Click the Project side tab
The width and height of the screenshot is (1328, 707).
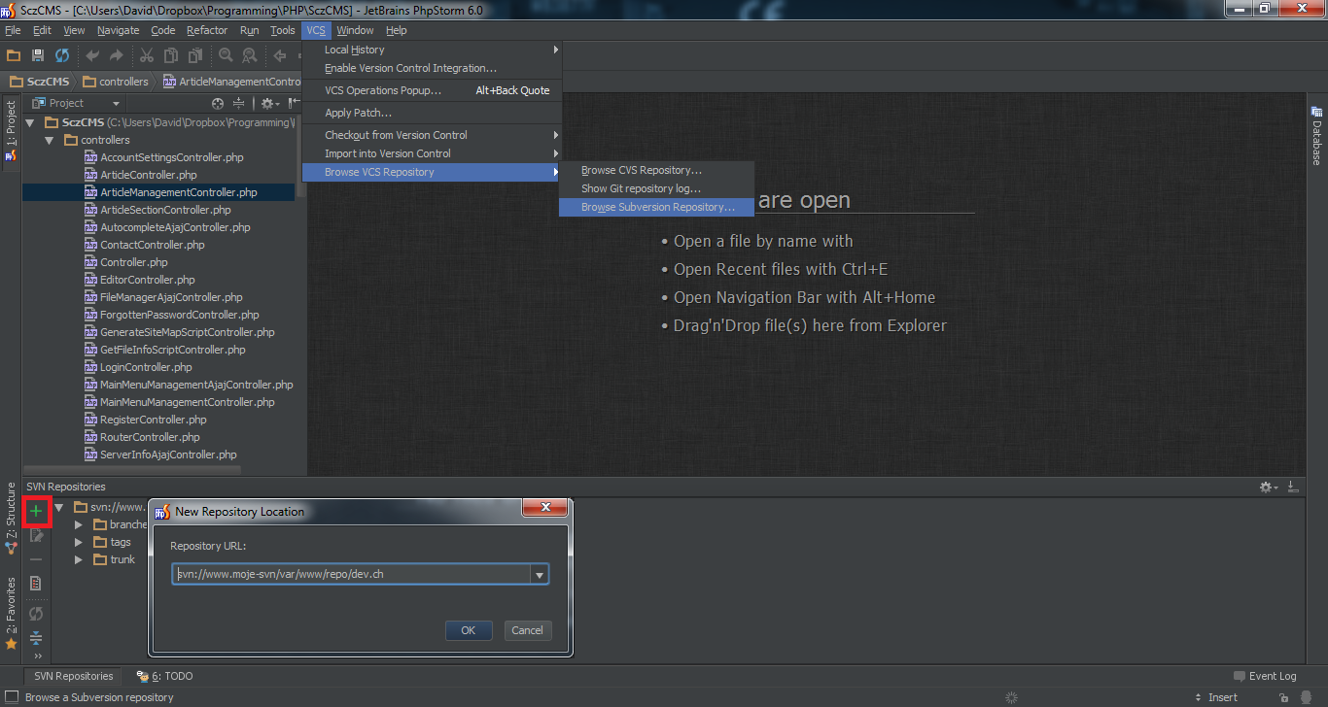click(x=11, y=130)
